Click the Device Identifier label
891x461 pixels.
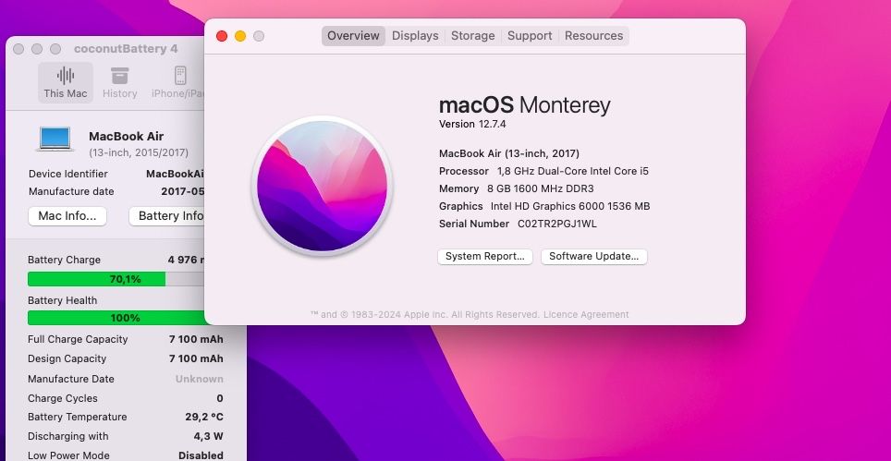click(68, 174)
